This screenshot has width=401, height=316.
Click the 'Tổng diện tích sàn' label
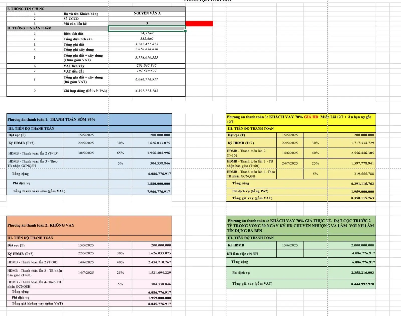coord(86,39)
